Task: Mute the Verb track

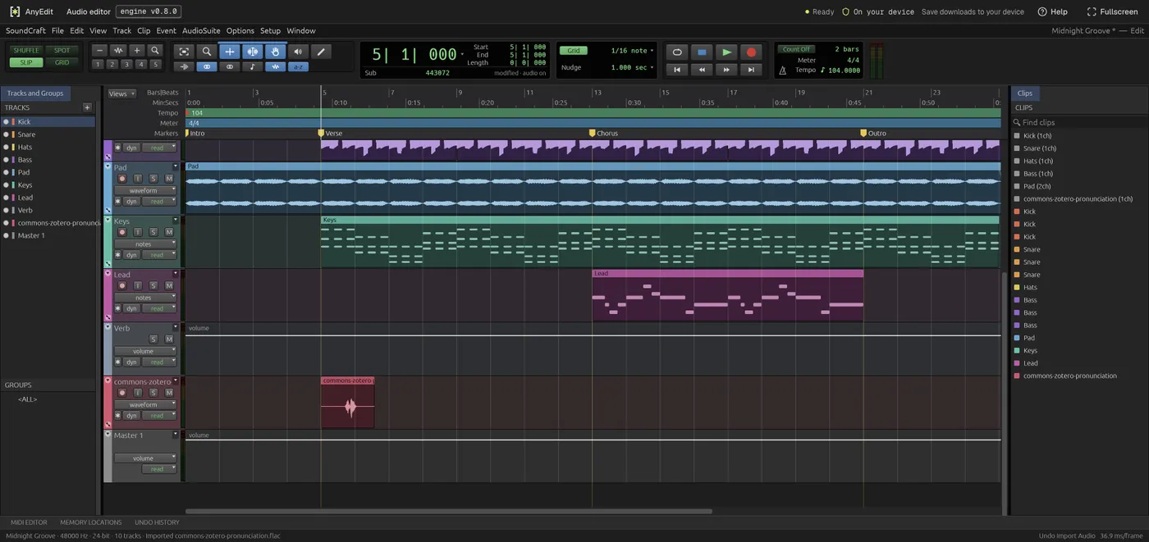Action: coord(169,339)
